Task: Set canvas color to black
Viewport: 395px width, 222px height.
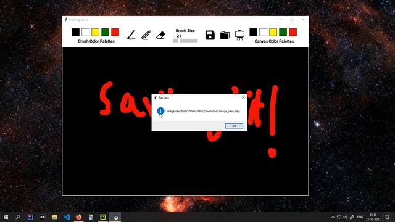Action: point(254,32)
